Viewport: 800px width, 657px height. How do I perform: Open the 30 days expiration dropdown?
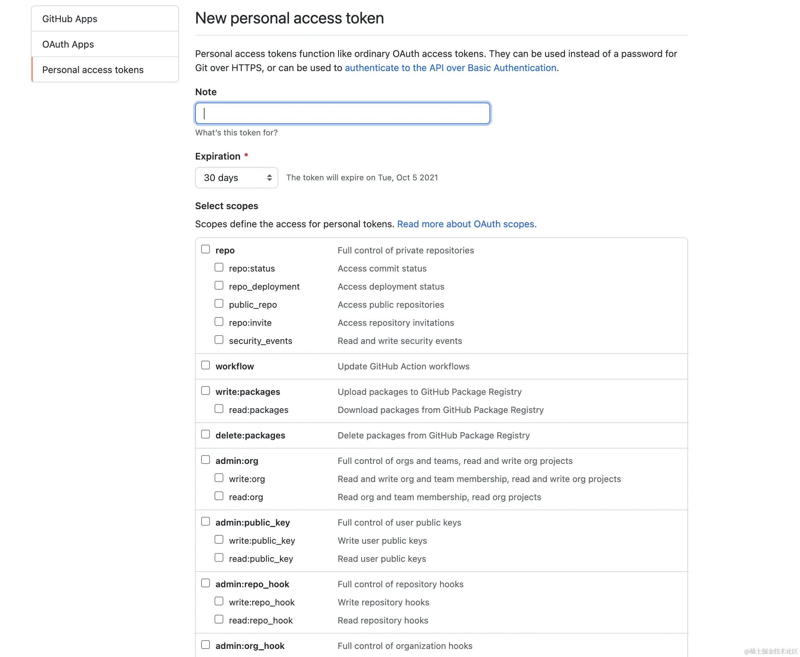point(236,178)
